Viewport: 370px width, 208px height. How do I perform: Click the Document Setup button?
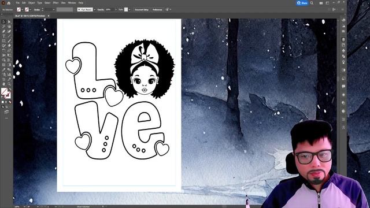pyautogui.click(x=142, y=10)
